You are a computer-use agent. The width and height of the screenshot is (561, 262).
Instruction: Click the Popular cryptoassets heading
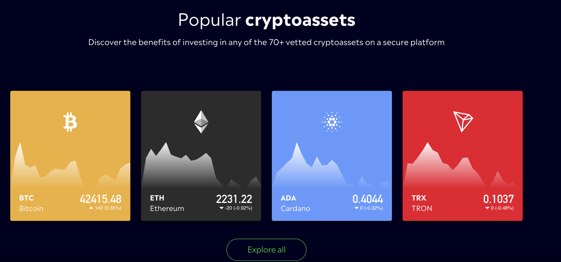click(x=267, y=19)
